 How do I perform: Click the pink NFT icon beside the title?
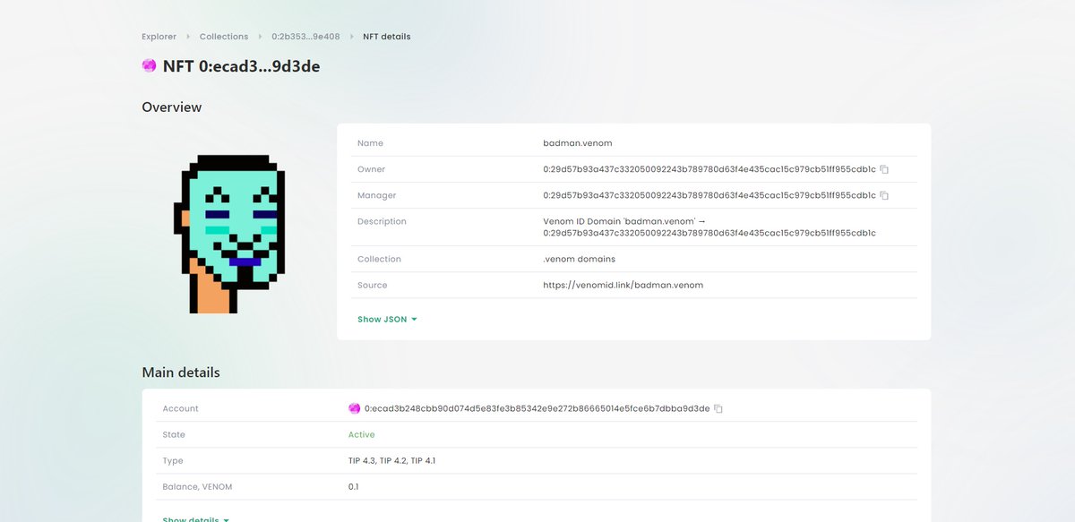[x=150, y=66]
